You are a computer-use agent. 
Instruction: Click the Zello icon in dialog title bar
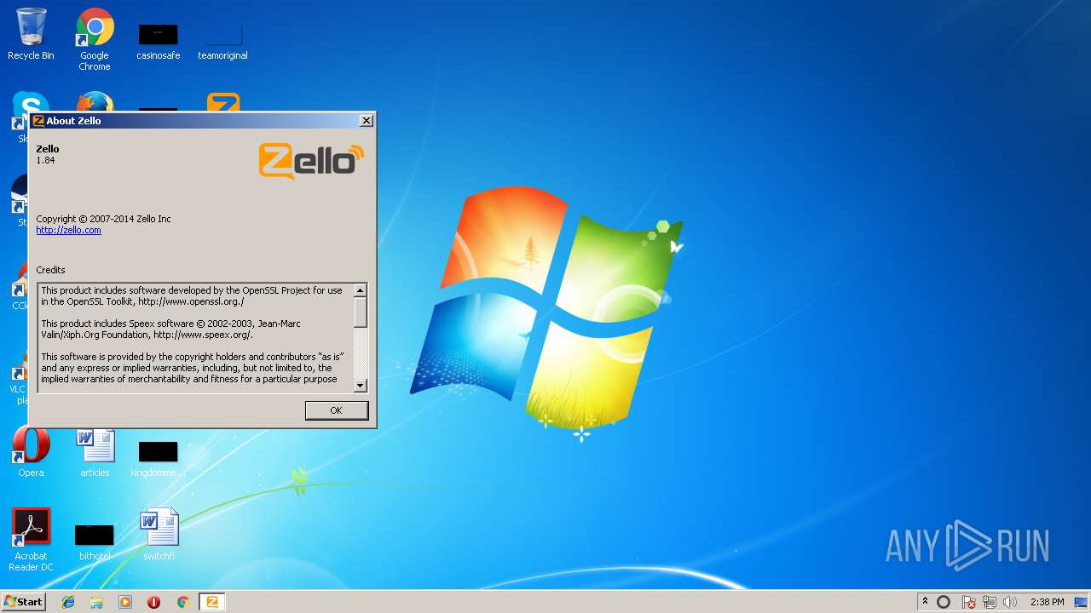[x=38, y=121]
